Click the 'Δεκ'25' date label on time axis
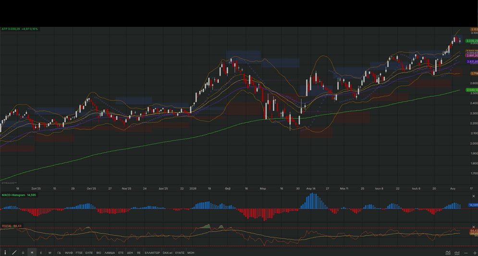 163,188
